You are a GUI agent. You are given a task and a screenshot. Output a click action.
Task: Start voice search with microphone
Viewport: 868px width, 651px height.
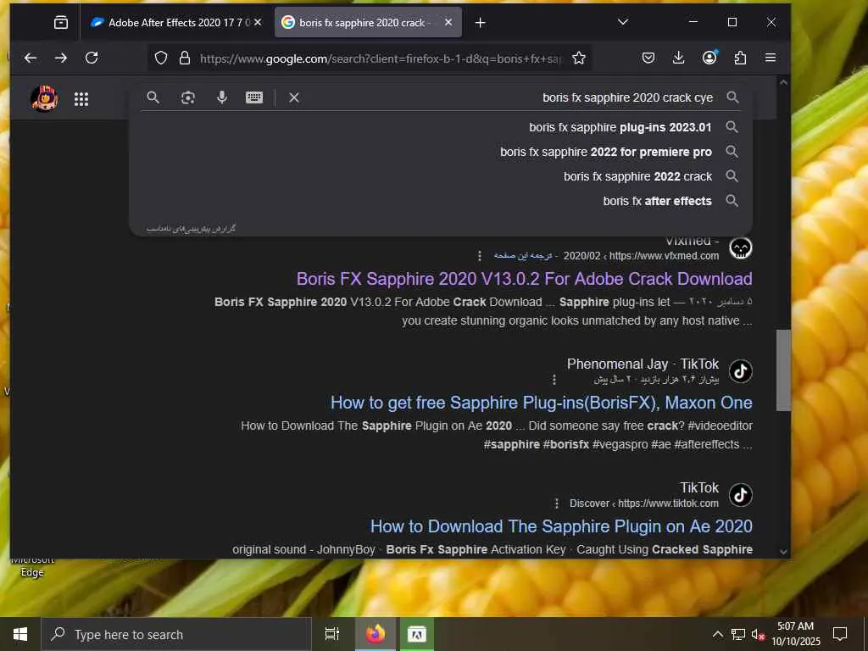tap(222, 97)
